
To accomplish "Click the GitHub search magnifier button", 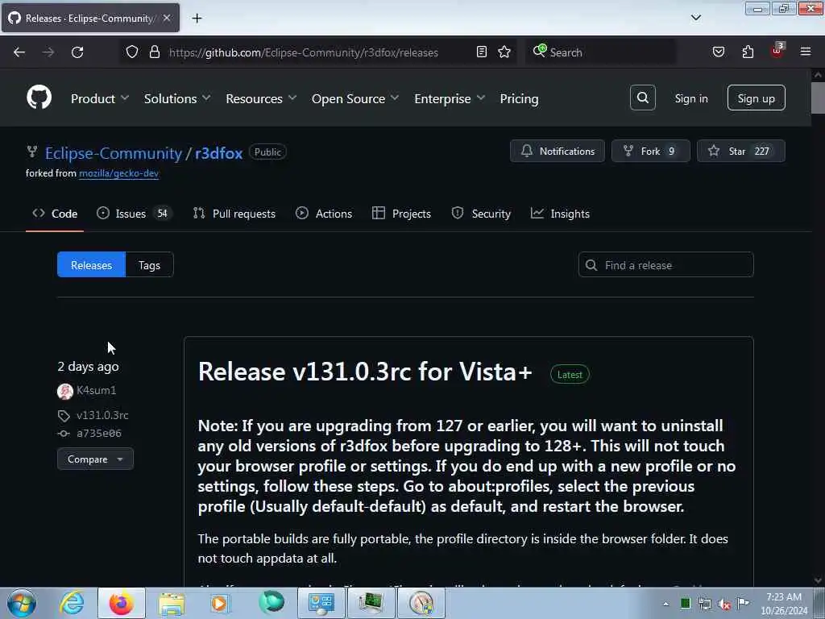I will point(642,98).
